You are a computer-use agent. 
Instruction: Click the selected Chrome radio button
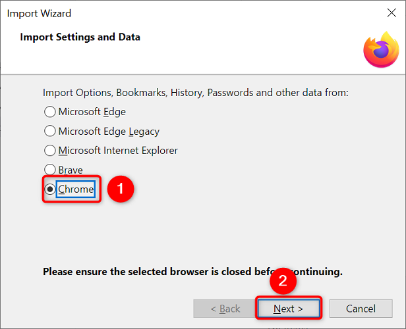pyautogui.click(x=49, y=190)
